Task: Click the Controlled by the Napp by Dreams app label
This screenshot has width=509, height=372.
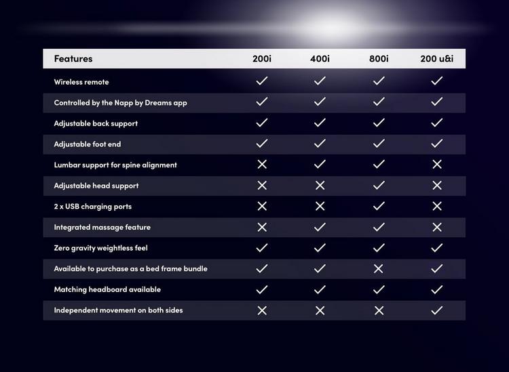Action: tap(120, 103)
